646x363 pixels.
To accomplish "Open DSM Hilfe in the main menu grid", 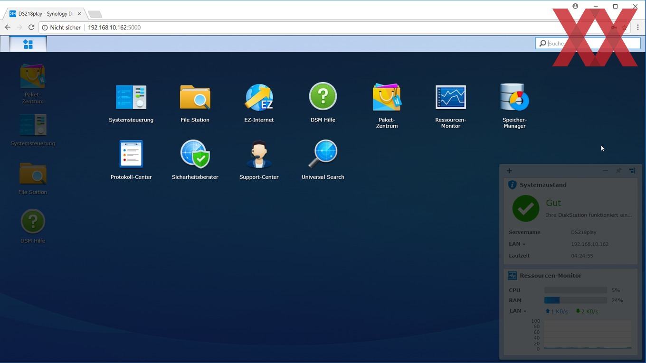I will 323,102.
